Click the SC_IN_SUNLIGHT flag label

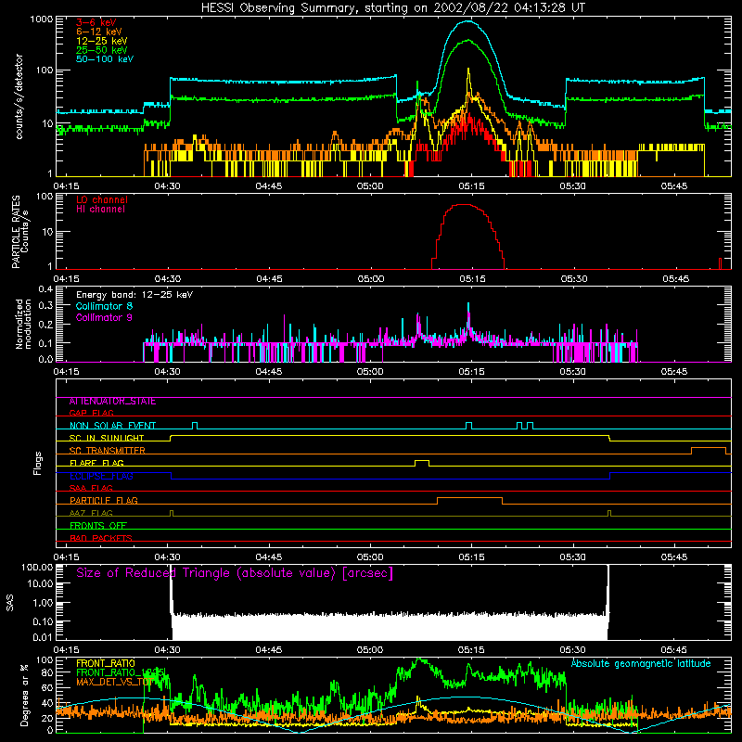107,438
